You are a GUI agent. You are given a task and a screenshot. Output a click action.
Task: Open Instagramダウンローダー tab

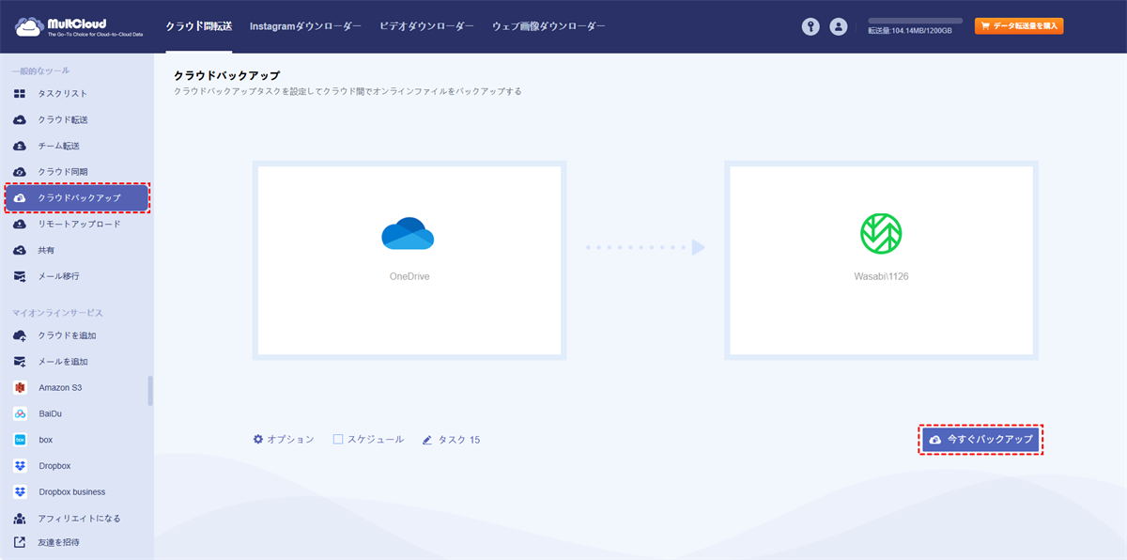click(x=305, y=27)
